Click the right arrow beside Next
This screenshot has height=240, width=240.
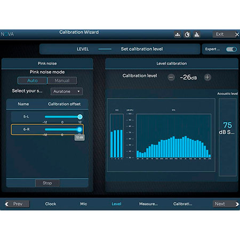coord(237,204)
